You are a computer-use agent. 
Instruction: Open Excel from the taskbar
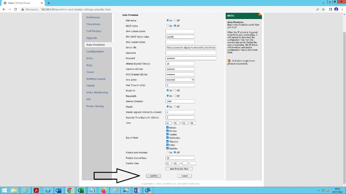[81, 190]
